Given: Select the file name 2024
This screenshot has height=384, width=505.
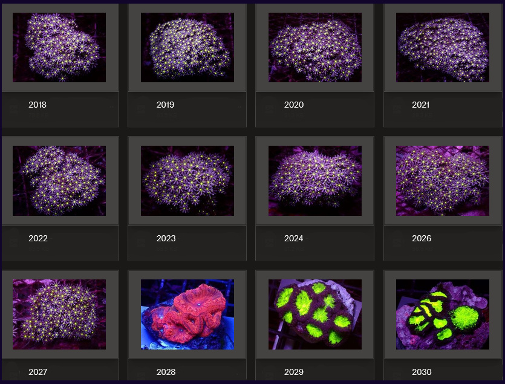Looking at the screenshot, I should [293, 238].
